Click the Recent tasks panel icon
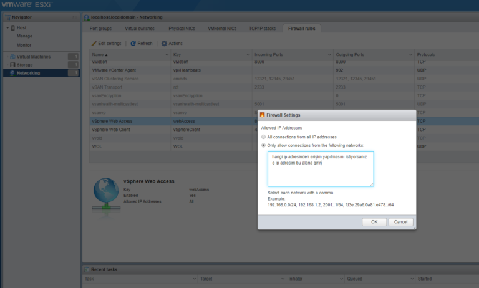The height and width of the screenshot is (288, 479). [x=87, y=269]
